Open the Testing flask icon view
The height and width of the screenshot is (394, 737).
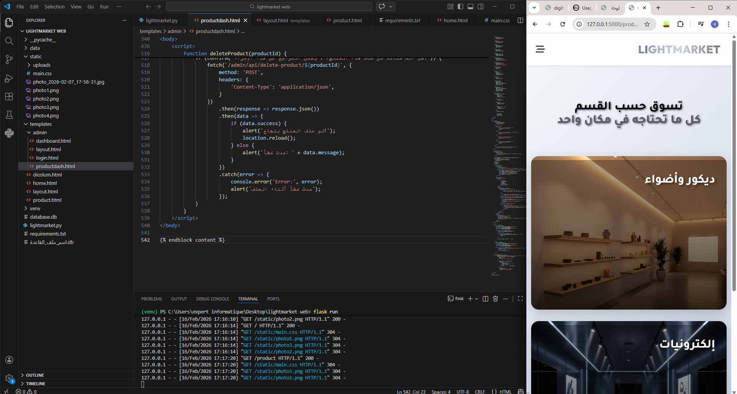9,115
